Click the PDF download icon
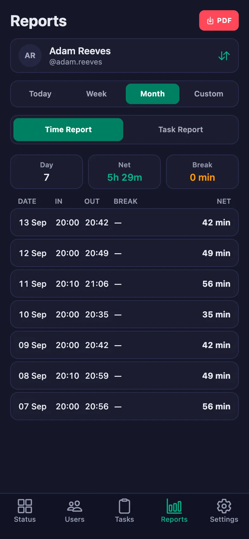Viewport: 249px width, 539px height. coord(210,21)
